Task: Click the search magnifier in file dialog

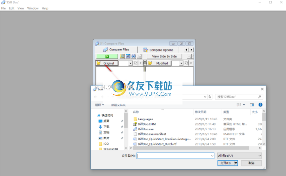Action: (x=260, y=97)
